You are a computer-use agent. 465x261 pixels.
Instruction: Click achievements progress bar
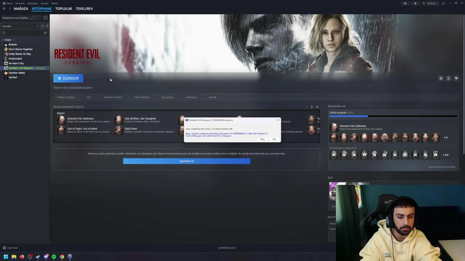(x=393, y=116)
